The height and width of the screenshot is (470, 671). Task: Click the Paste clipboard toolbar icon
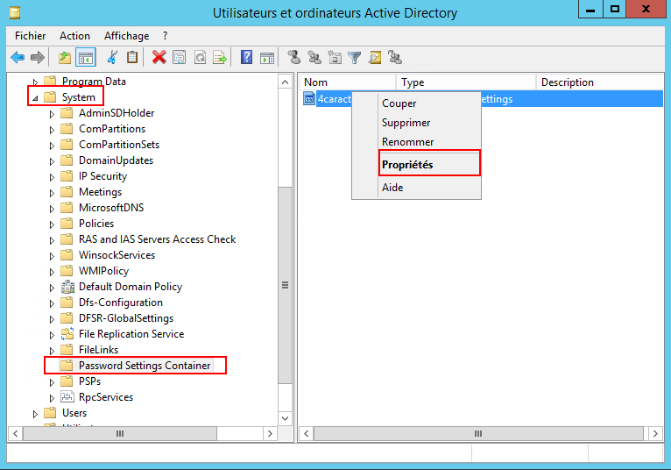pos(132,58)
